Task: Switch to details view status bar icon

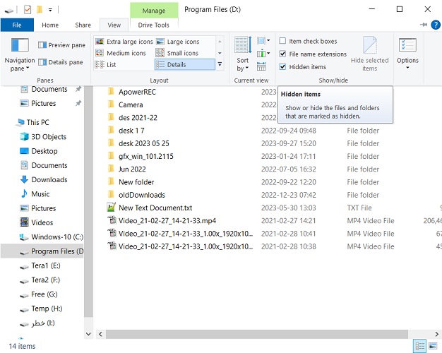Action: 420,346
